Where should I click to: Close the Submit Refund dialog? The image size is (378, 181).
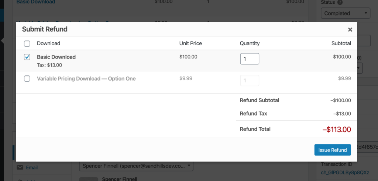pyautogui.click(x=350, y=30)
